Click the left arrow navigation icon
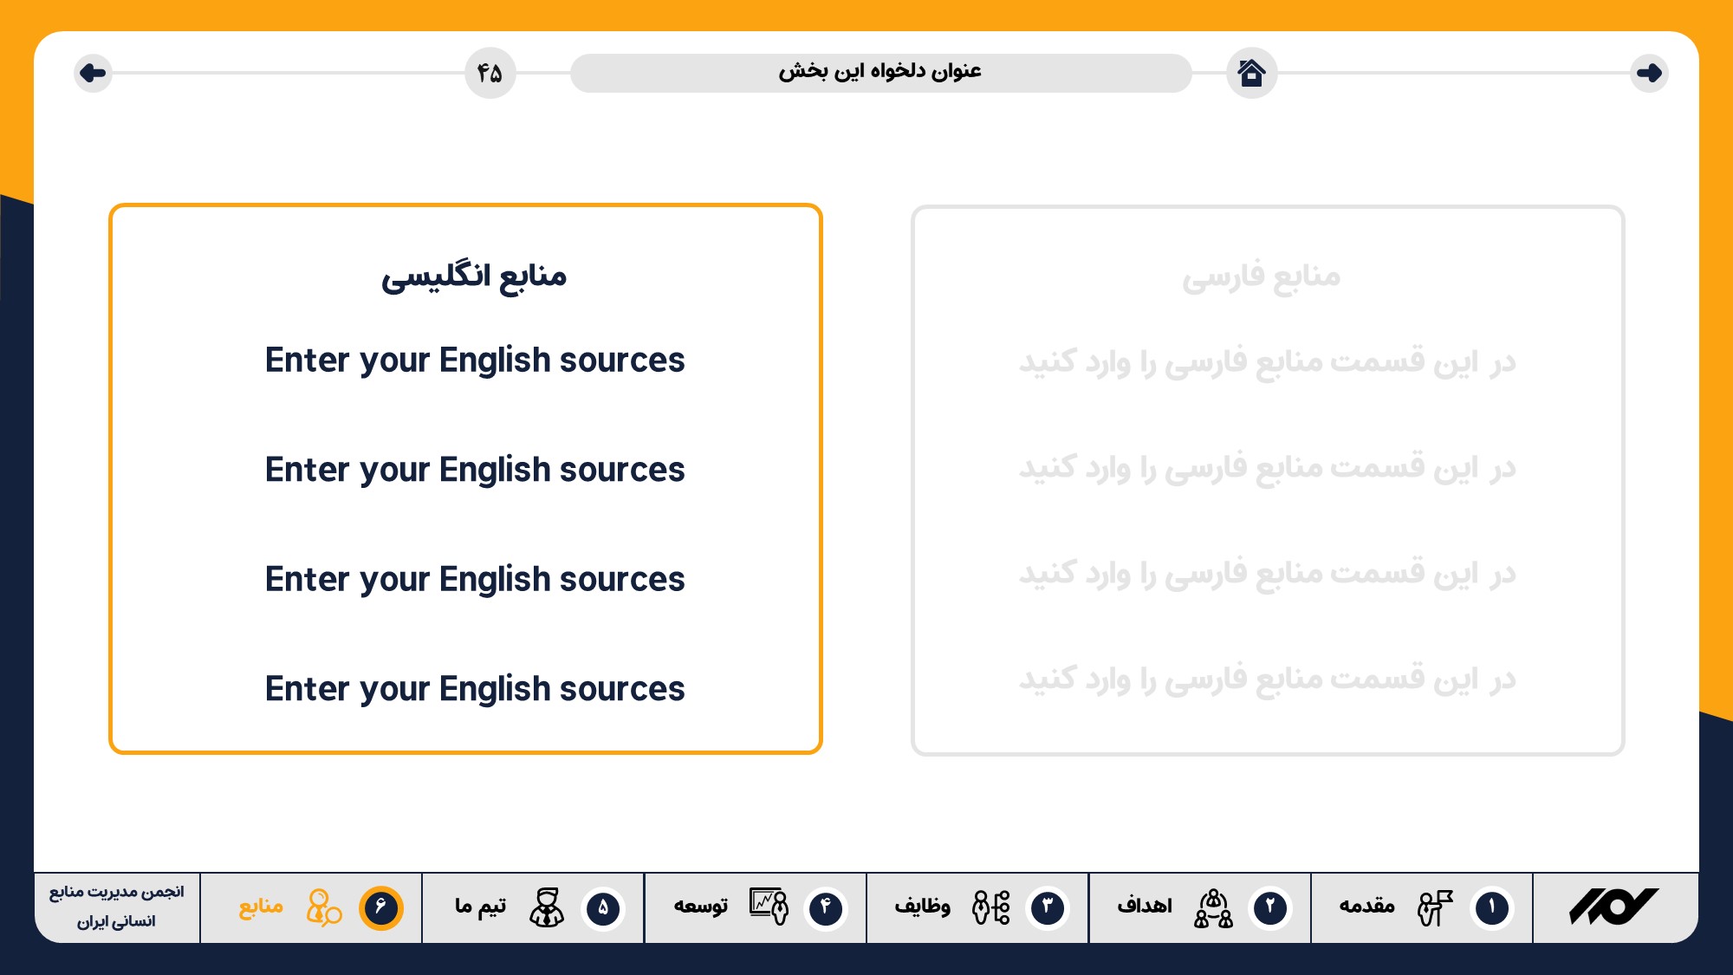This screenshot has width=1733, height=975. pos(93,73)
